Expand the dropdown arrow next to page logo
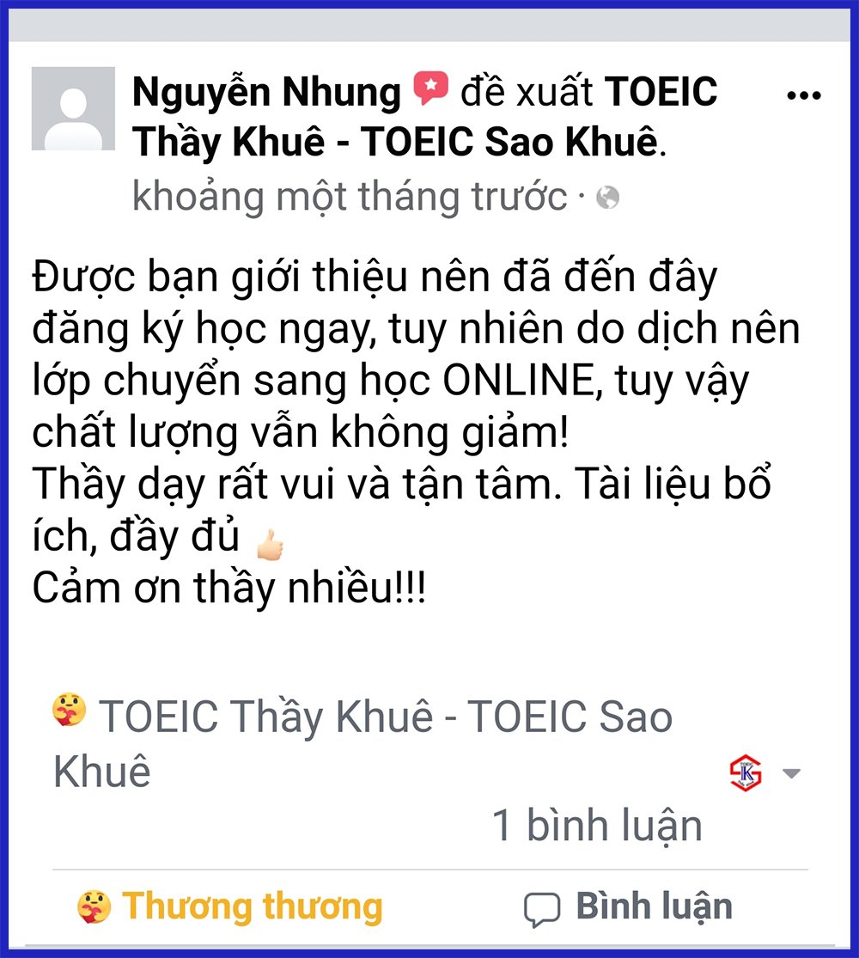859x958 pixels. [792, 773]
